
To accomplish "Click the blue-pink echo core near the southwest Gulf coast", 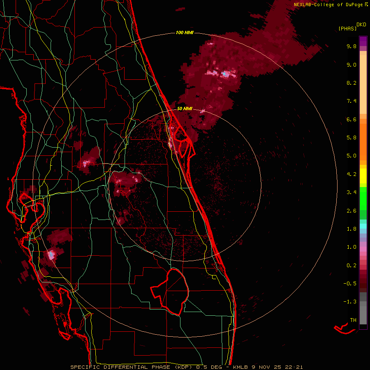I will point(51,254).
